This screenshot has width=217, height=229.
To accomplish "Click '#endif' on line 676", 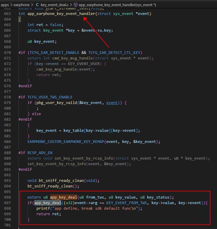I will 25,86.
